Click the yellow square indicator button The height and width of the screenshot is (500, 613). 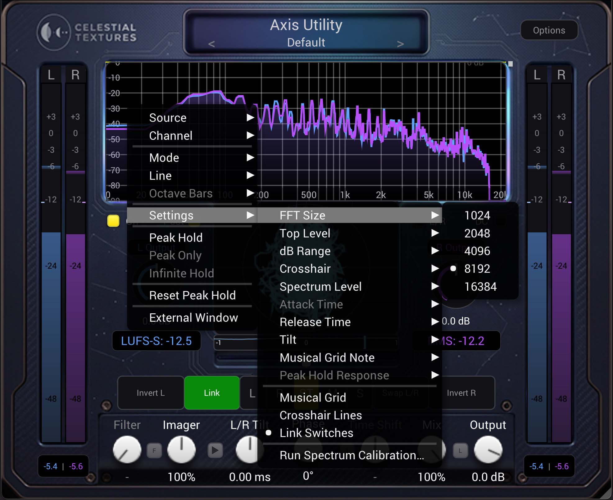coord(113,221)
